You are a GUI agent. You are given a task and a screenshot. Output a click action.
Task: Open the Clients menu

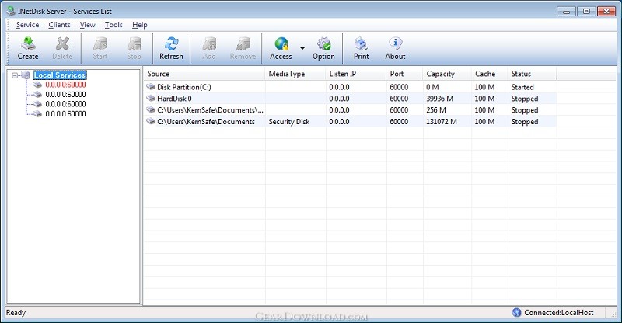coord(59,25)
